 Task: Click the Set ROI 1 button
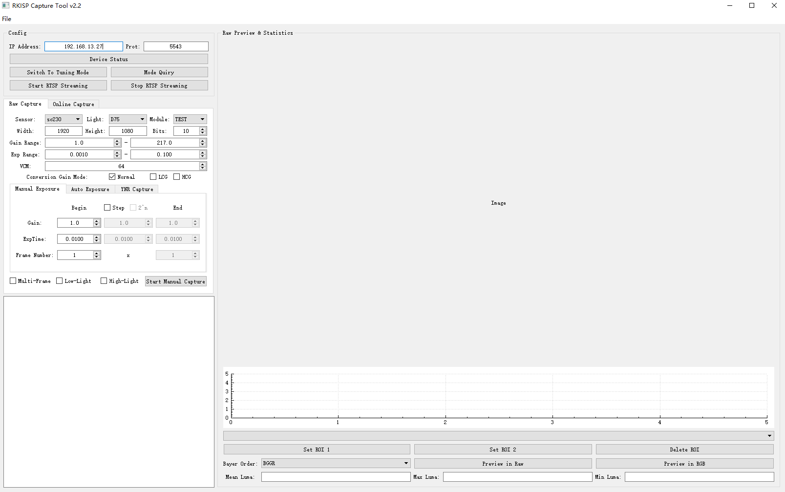point(317,449)
